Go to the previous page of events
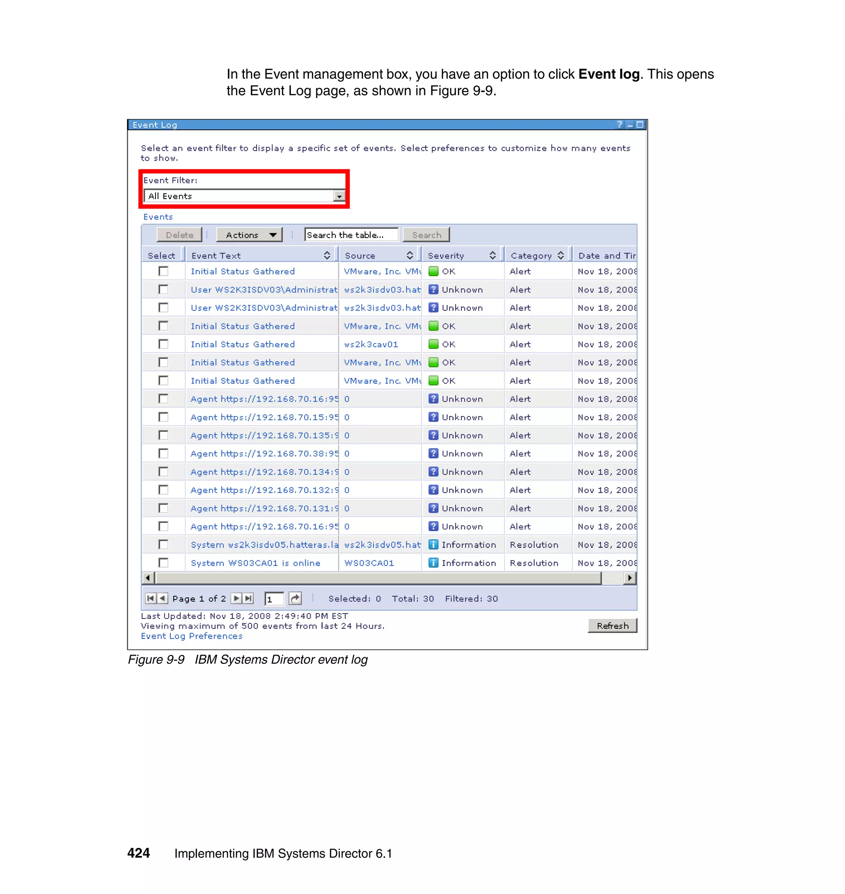Viewport: 845px width, 894px height. [163, 598]
